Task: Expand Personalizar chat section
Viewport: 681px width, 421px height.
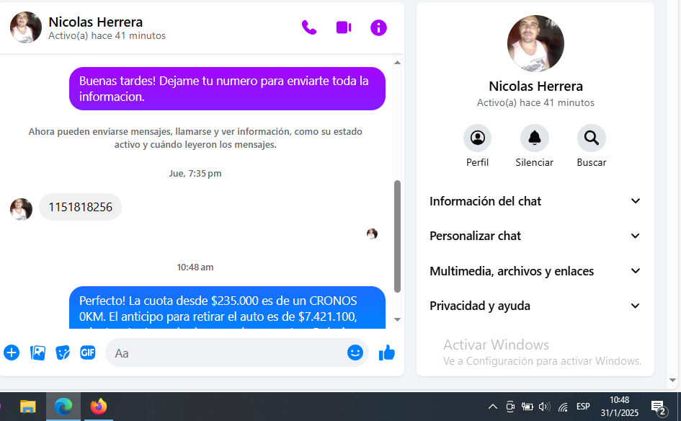Action: (x=535, y=236)
